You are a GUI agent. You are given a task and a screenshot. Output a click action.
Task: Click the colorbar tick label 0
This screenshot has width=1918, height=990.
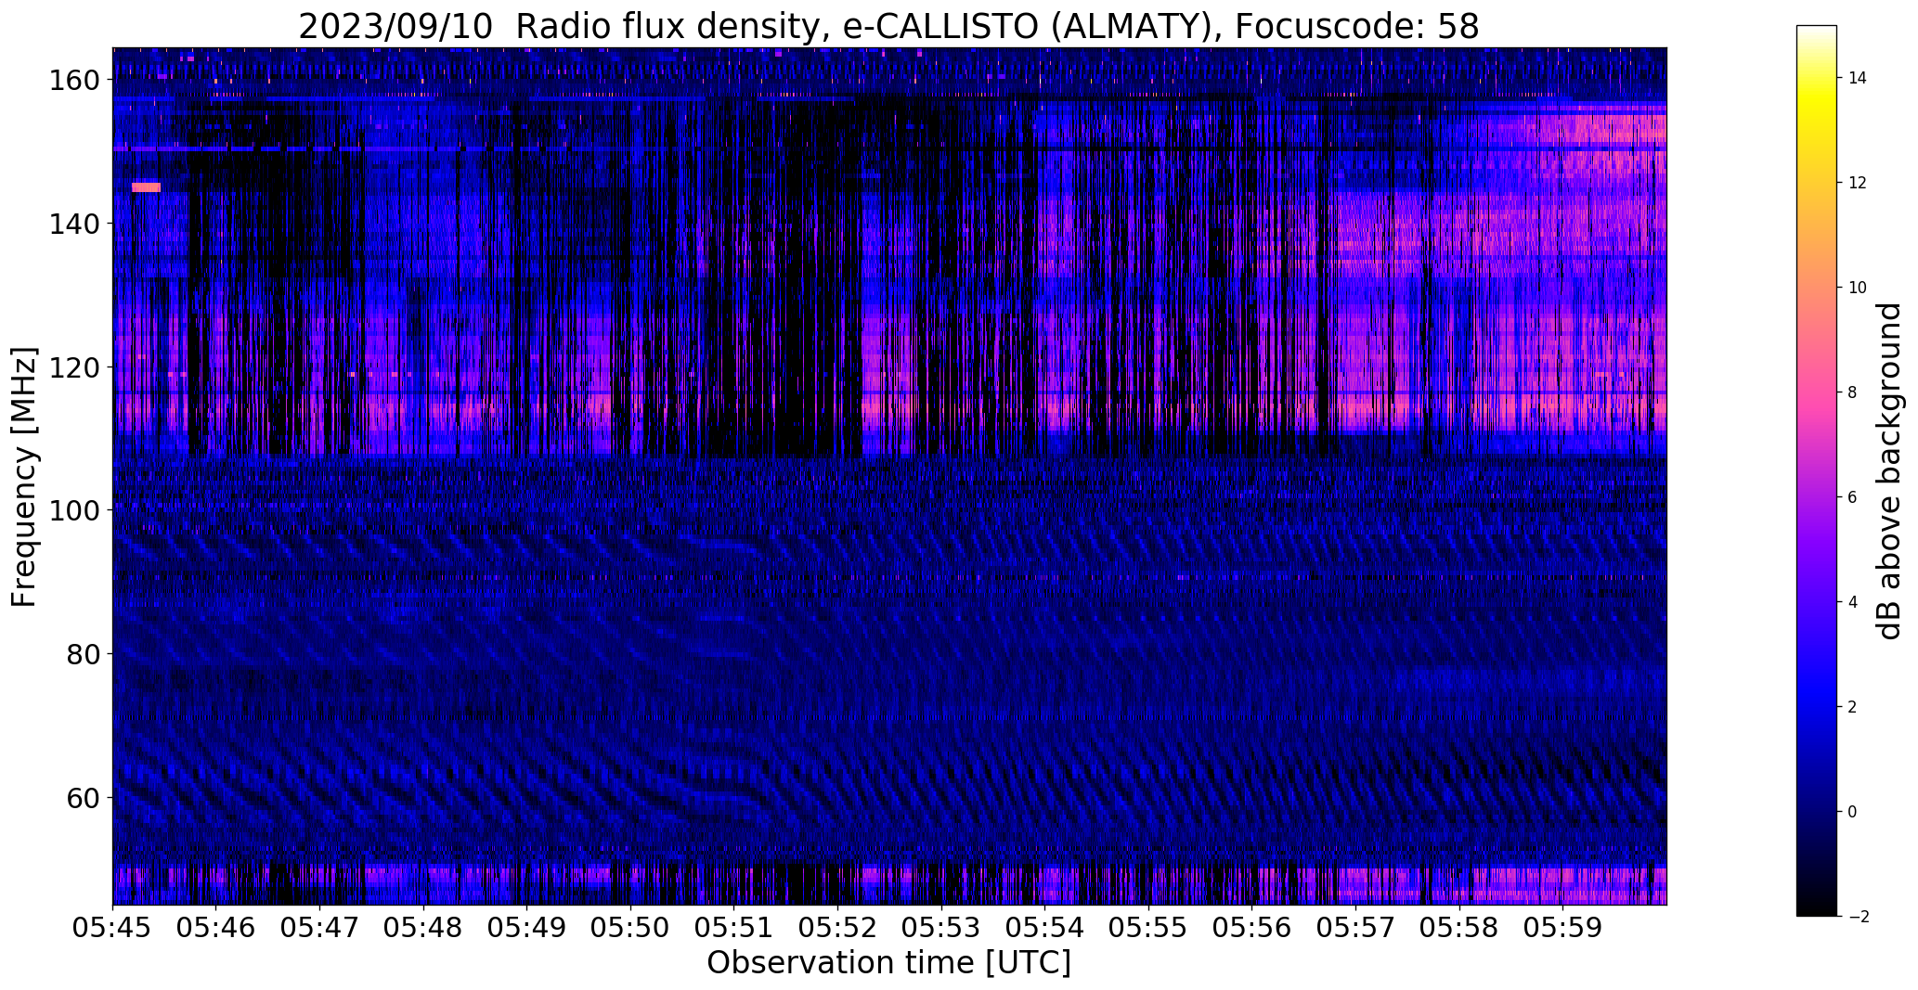click(1853, 812)
